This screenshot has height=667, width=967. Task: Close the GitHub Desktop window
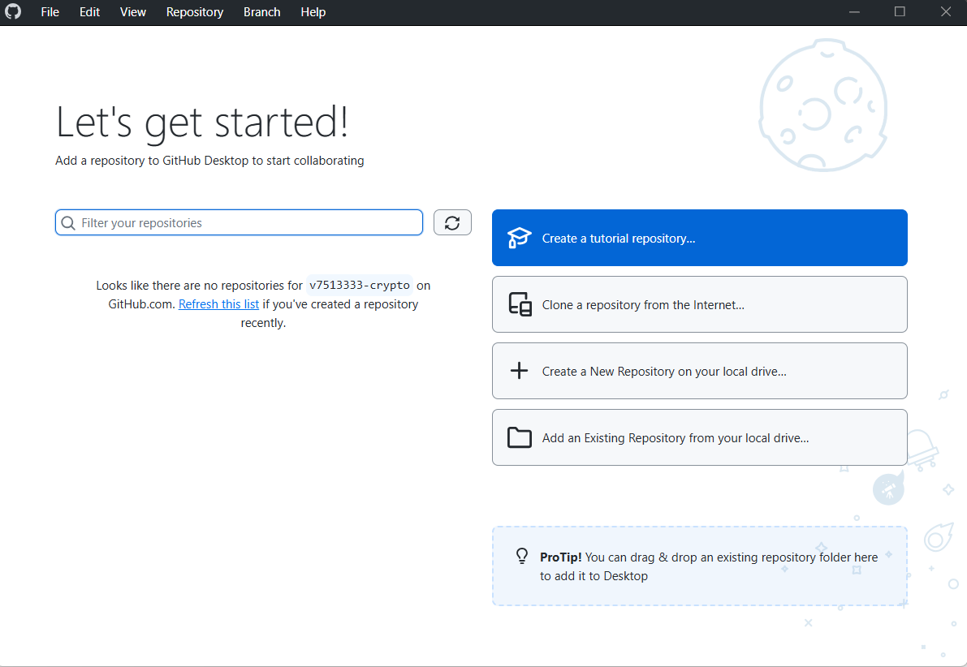[x=945, y=11]
